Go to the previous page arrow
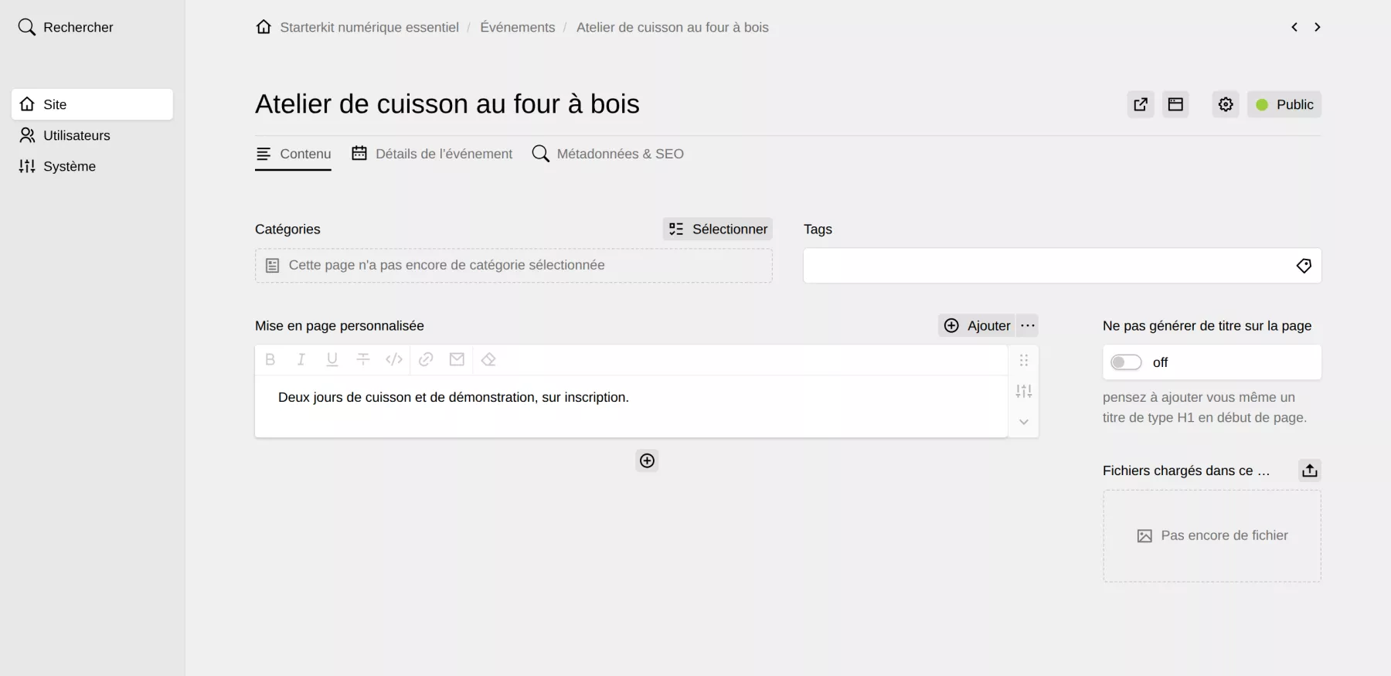 point(1294,27)
